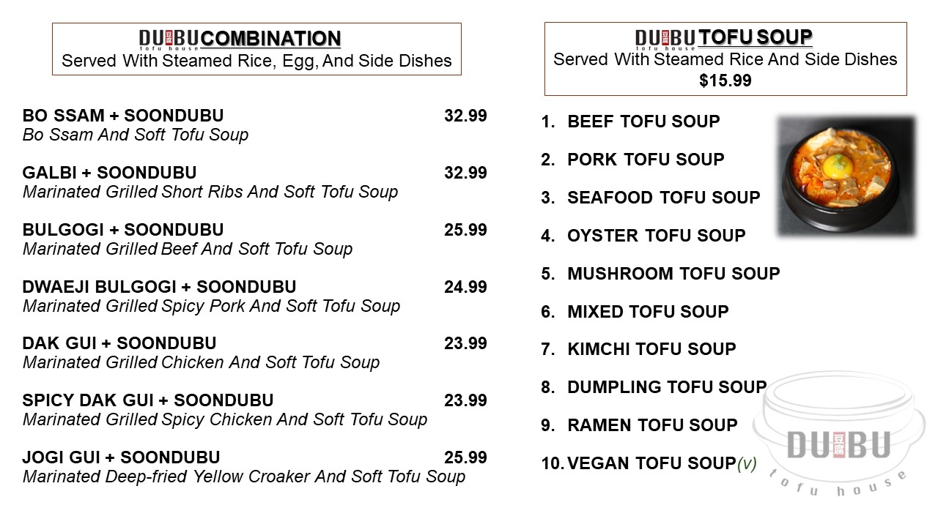Pick Dwaeji Bulgogi + Soondubu combination
The width and height of the screenshot is (938, 527).
coord(159,287)
